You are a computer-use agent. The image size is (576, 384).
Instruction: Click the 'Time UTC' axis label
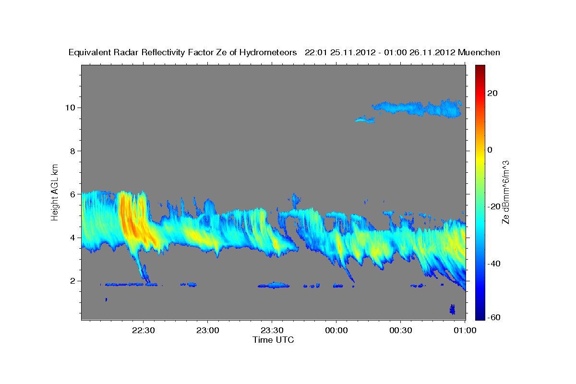tap(273, 340)
